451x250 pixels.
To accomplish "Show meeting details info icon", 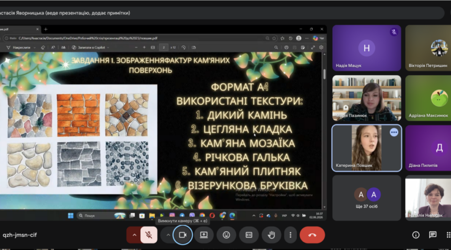I will 415,235.
